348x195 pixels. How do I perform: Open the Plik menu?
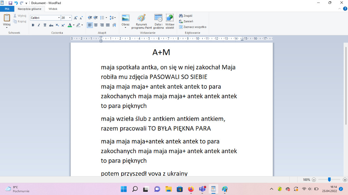click(x=7, y=9)
